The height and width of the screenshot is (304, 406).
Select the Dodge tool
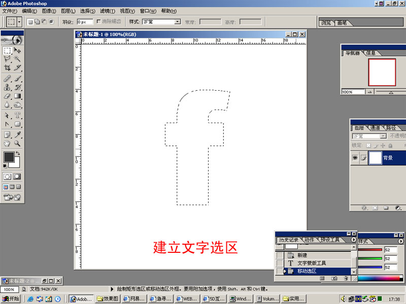pos(17,105)
